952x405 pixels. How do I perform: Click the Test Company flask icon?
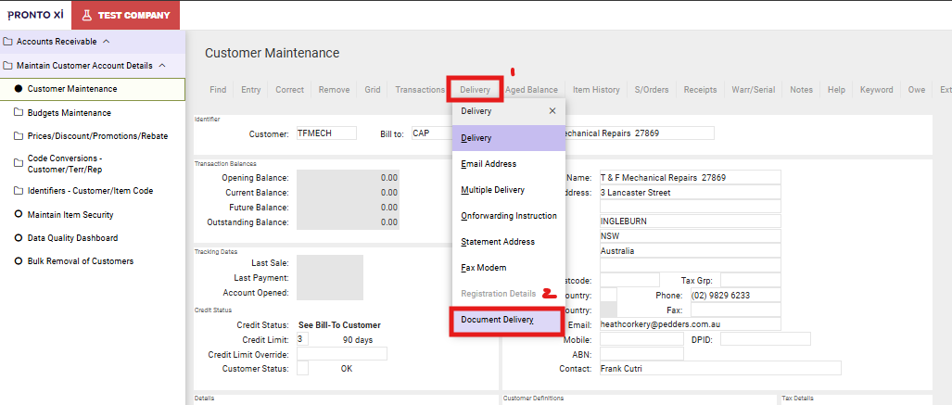point(86,15)
